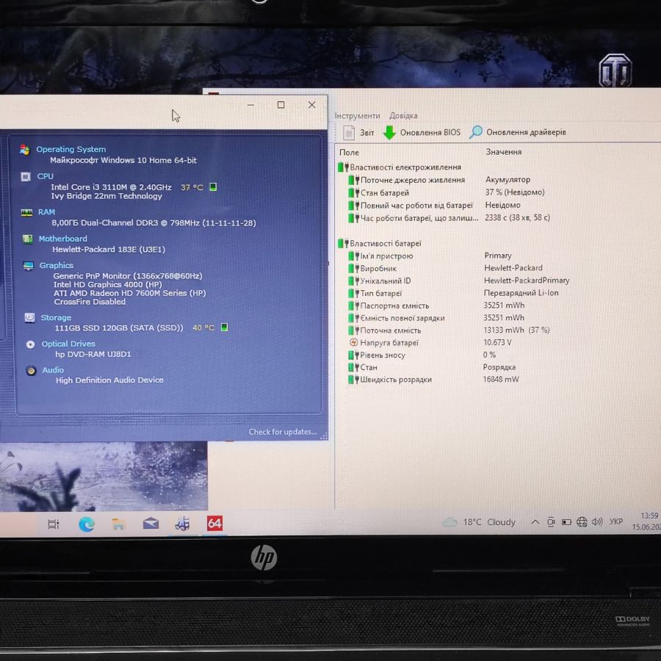Open the Storage section in Speccy
Image resolution: width=661 pixels, height=661 pixels.
(x=56, y=317)
